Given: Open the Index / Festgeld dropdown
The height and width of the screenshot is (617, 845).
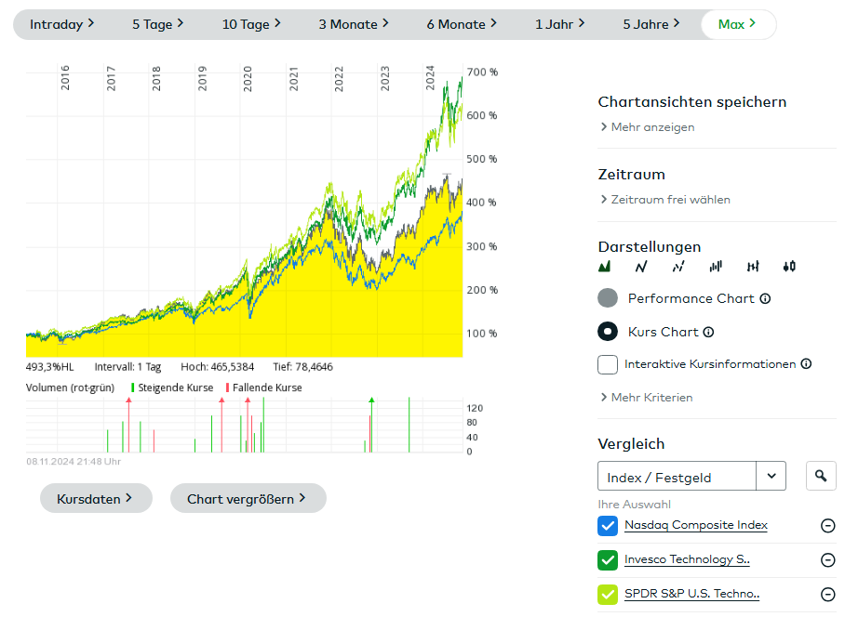Looking at the screenshot, I should pyautogui.click(x=771, y=477).
